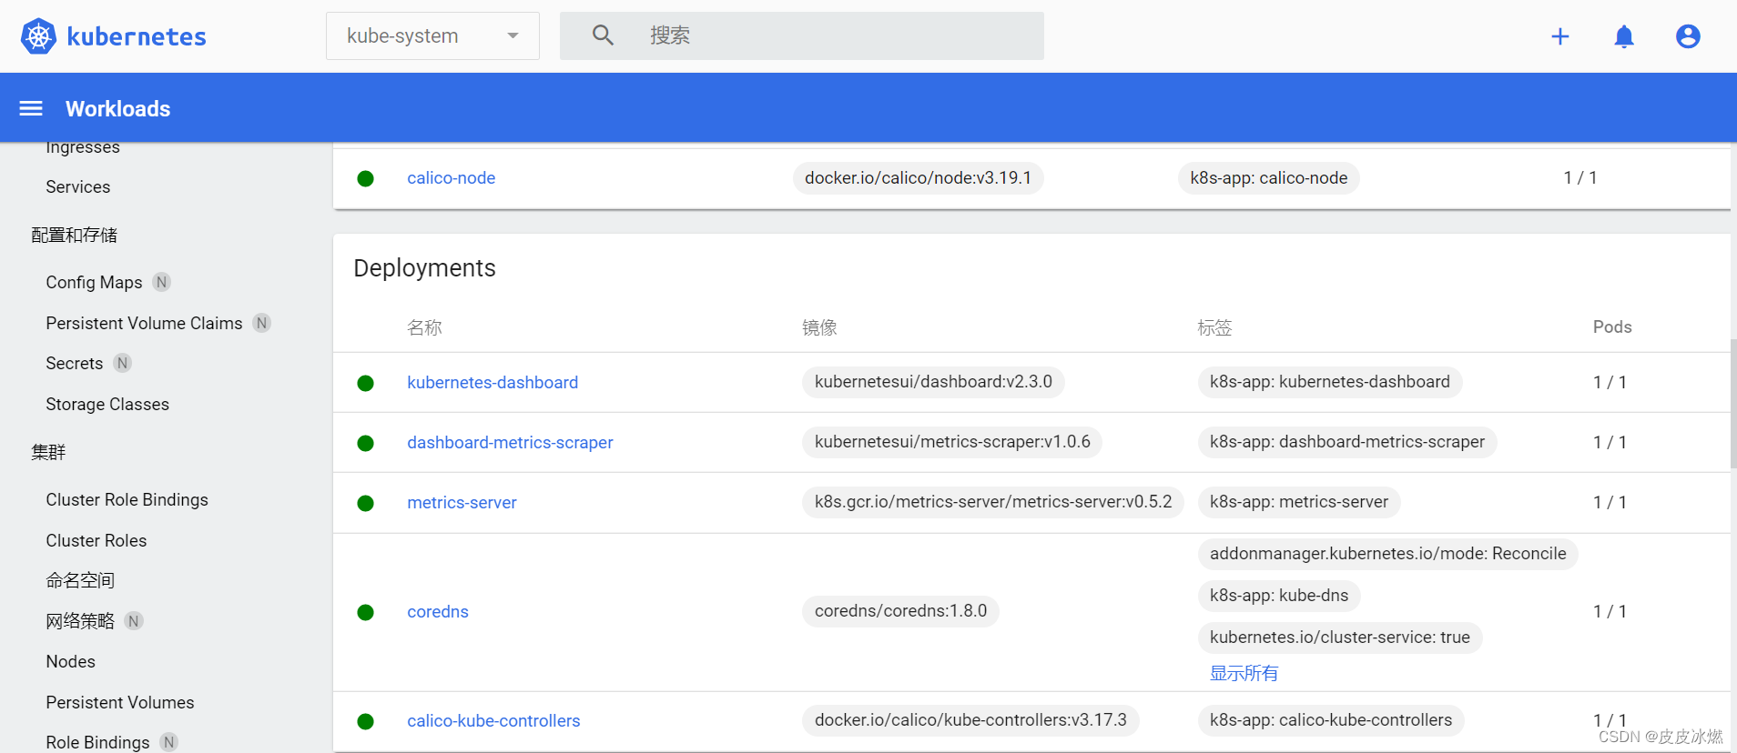Image resolution: width=1737 pixels, height=753 pixels.
Task: Click the N badge beside Secrets
Action: point(123,363)
